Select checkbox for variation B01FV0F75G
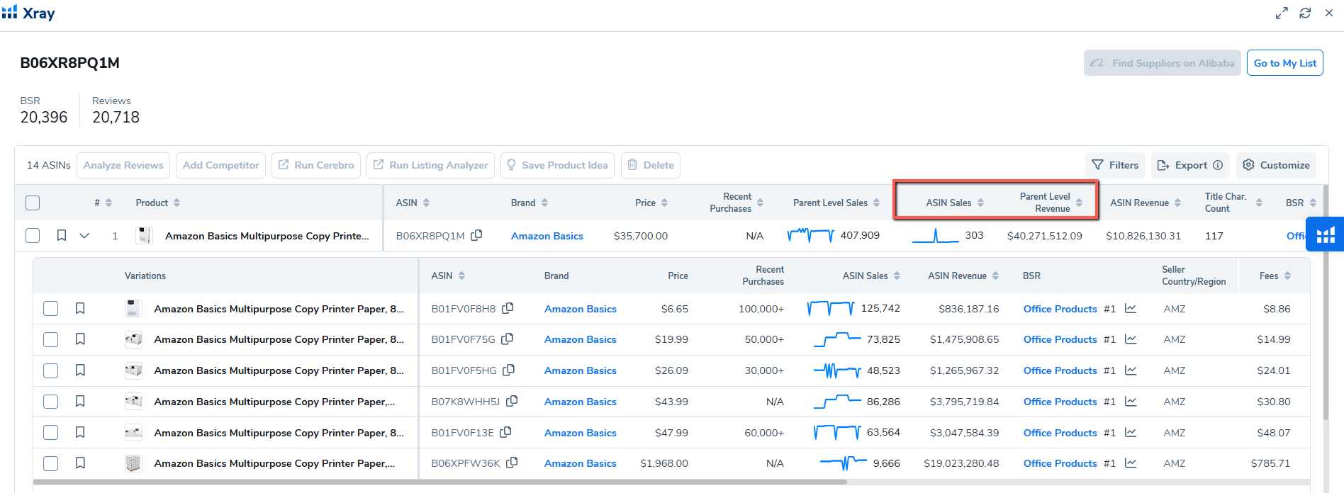The width and height of the screenshot is (1344, 493). 50,339
